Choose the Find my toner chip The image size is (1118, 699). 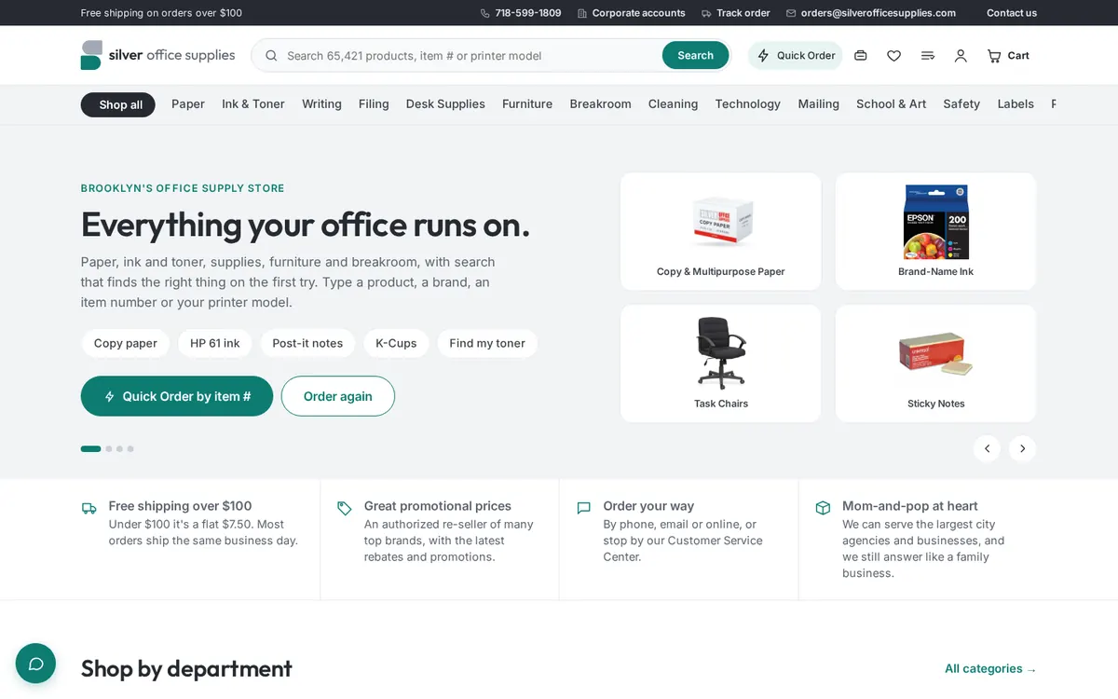487,344
